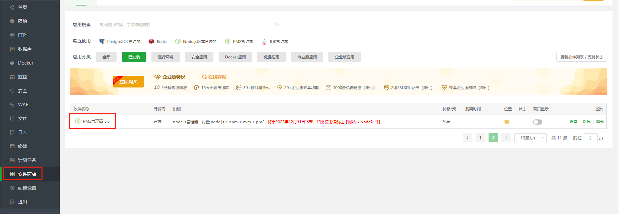Screen dimensions: 619x214
Task: Click the 30+款付费插件 icon
Action: click(239, 87)
